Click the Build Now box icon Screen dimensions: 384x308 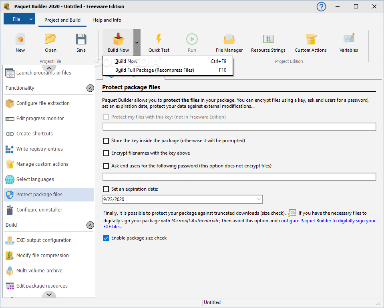pyautogui.click(x=118, y=39)
